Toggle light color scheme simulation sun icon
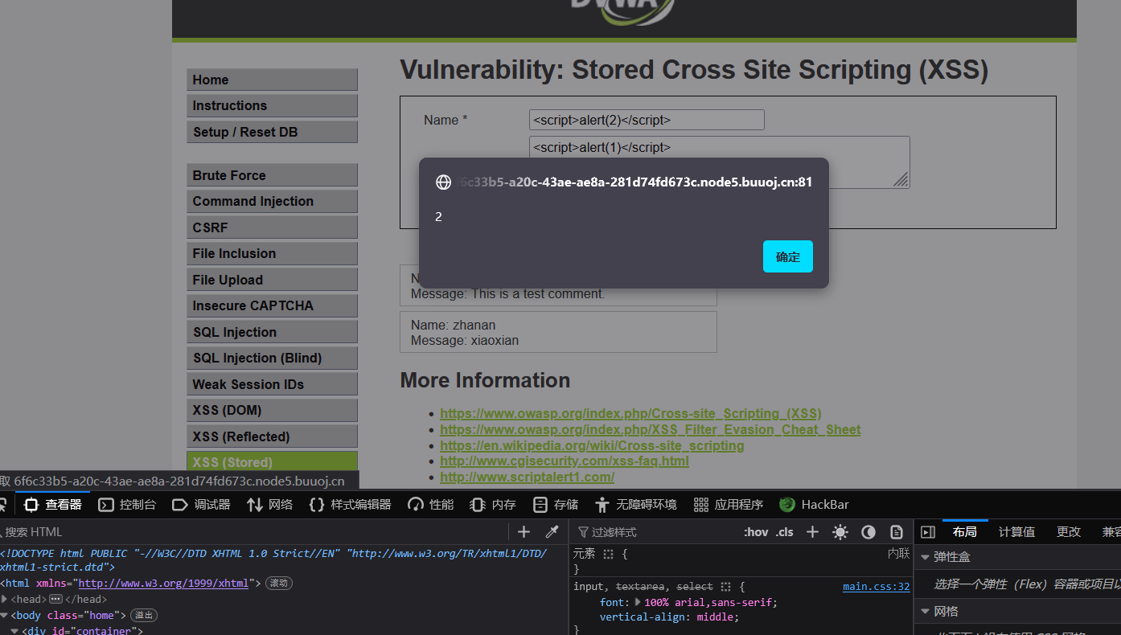Screen dimensions: 1121x635 [x=840, y=532]
